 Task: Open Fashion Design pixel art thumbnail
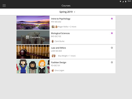click(33, 66)
